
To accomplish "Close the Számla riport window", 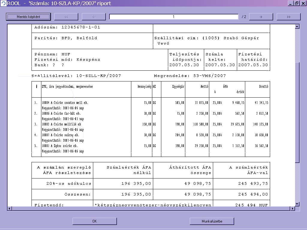I will [303, 3].
